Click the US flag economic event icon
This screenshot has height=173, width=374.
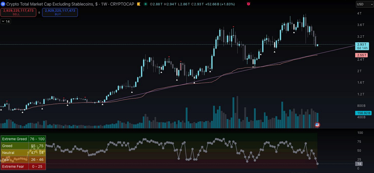(x=317, y=125)
